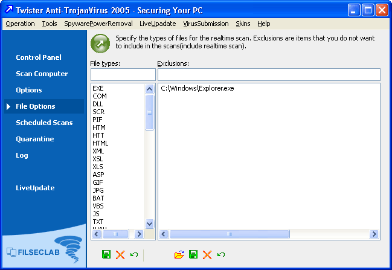Image resolution: width=392 pixels, height=270 pixels.
Task: Click the exclusions red X delete icon
Action: coord(207,255)
